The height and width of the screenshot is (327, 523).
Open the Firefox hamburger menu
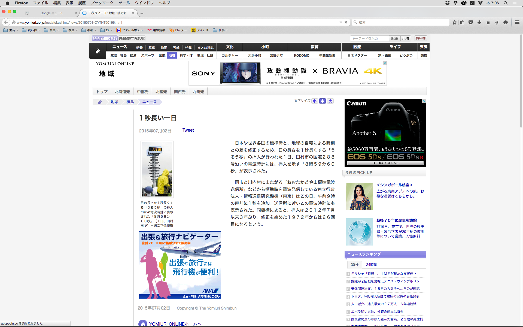pyautogui.click(x=517, y=22)
